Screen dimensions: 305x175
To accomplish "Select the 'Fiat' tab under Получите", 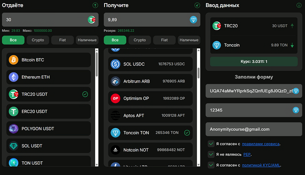I will [x=165, y=40].
